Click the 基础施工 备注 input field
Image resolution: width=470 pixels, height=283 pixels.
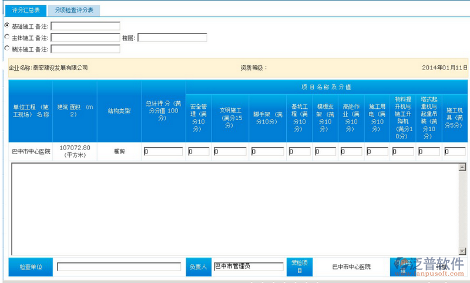[85, 26]
